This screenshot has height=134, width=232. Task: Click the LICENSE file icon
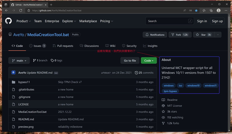[14, 104]
